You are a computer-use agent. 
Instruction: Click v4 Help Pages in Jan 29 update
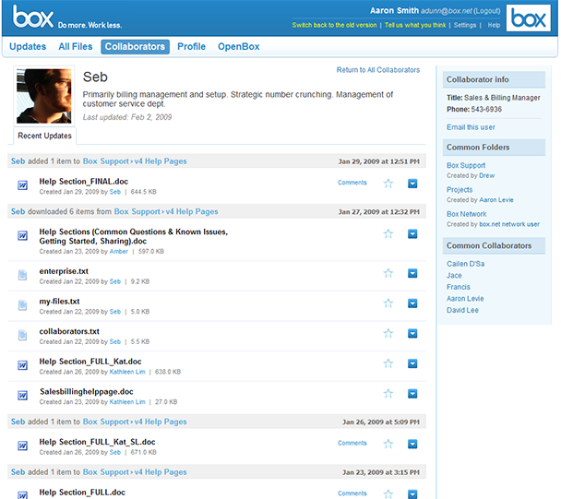pos(161,161)
